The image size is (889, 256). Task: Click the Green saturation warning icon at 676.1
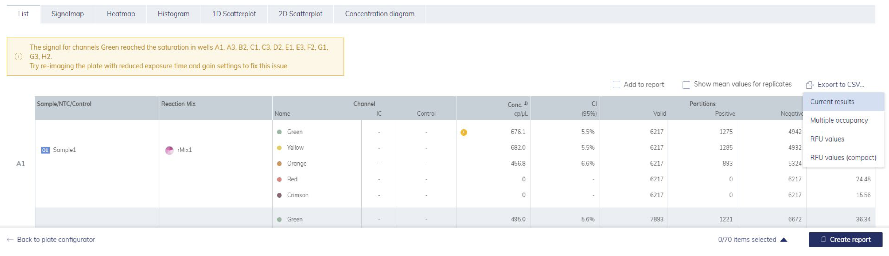(x=464, y=132)
